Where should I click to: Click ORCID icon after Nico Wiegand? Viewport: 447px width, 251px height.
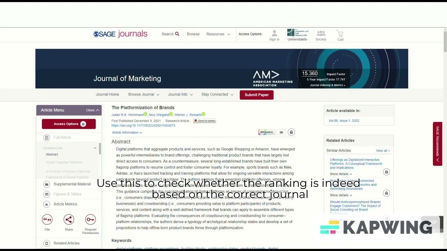coord(171,114)
